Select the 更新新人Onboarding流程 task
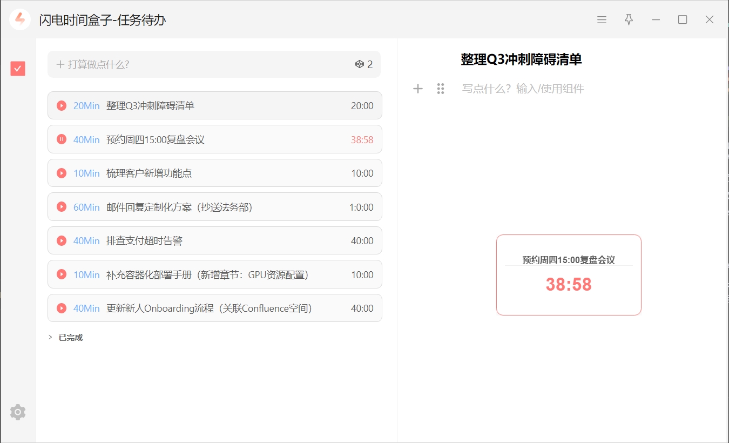Viewport: 729px width, 443px height. 209,308
